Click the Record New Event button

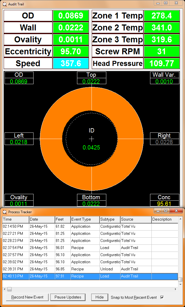click(27, 297)
